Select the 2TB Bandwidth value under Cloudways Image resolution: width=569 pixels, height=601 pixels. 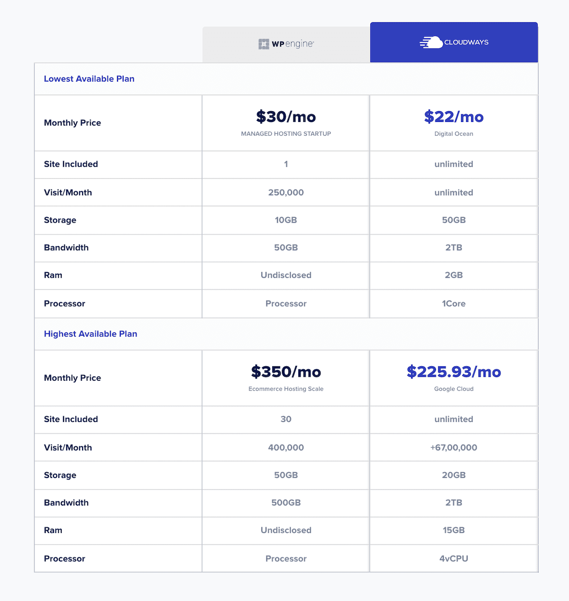point(453,248)
